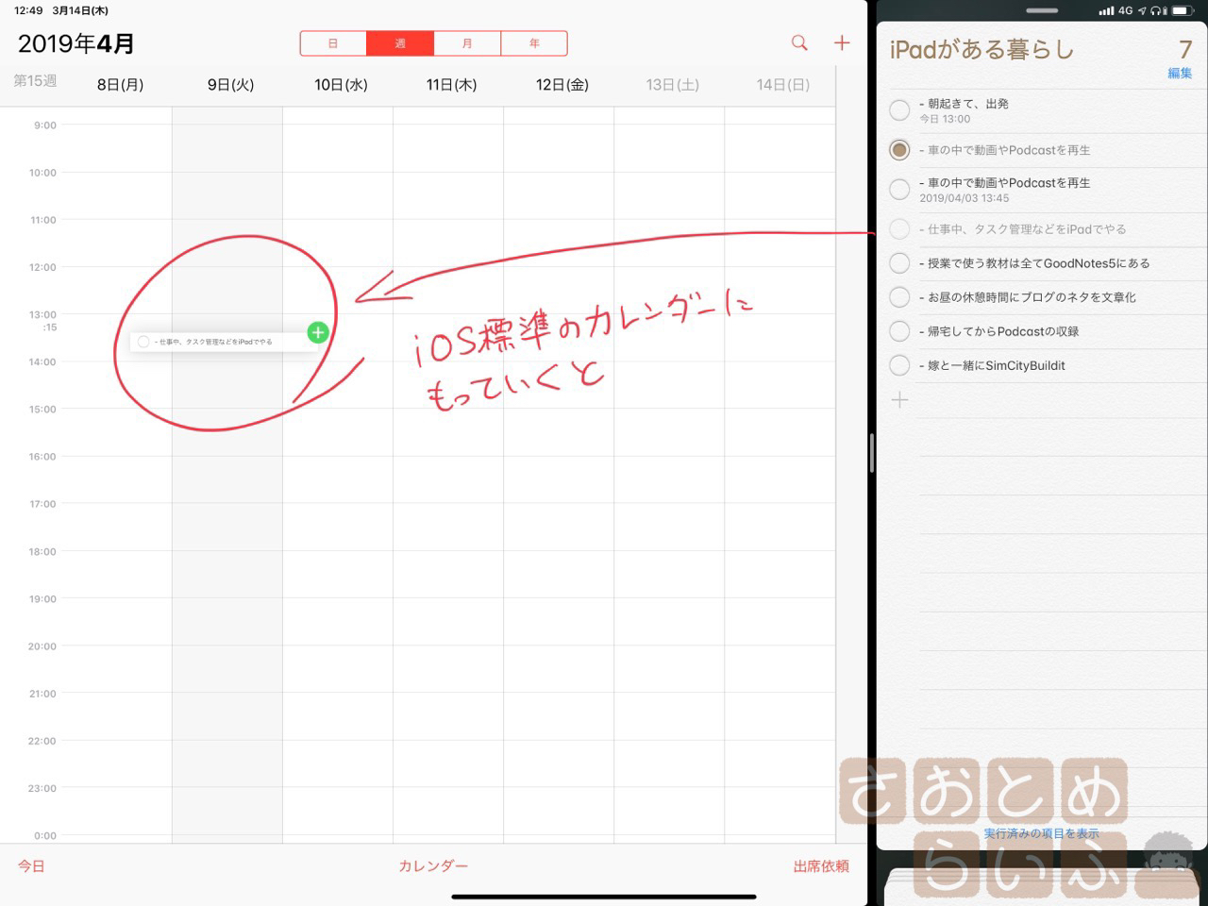Open 授業で使う教材は全てGoodNotes5にある reminder text
This screenshot has width=1208, height=906.
tap(1034, 263)
